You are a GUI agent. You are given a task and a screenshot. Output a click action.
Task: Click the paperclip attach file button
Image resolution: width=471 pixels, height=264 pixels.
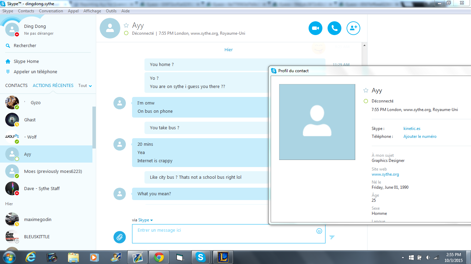coord(120,237)
